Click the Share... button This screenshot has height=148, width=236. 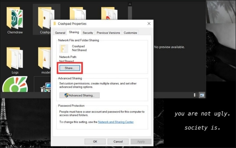70,68
